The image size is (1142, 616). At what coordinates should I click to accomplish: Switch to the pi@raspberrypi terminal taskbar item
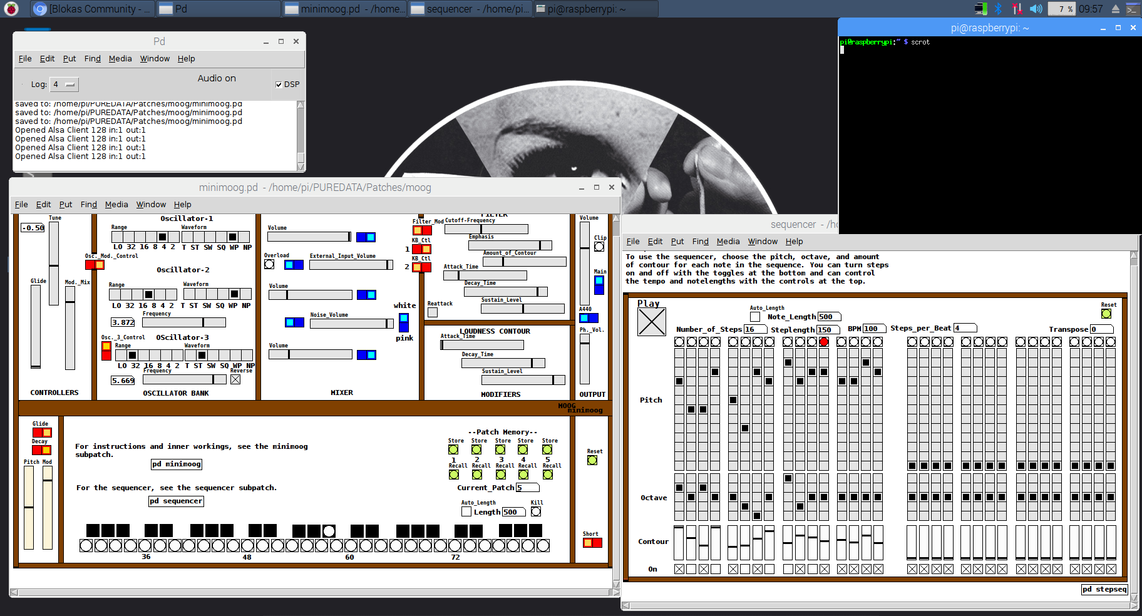point(595,9)
